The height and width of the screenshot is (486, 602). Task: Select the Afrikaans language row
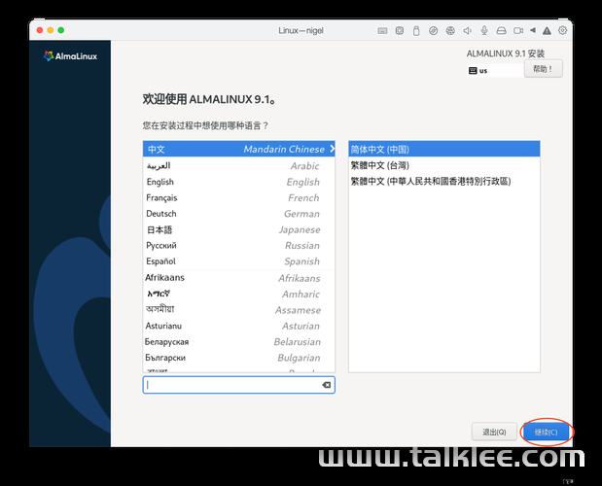point(239,278)
